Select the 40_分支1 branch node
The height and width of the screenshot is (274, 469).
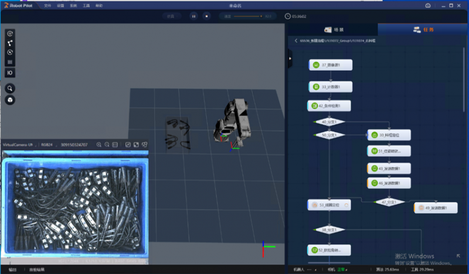[329, 122]
